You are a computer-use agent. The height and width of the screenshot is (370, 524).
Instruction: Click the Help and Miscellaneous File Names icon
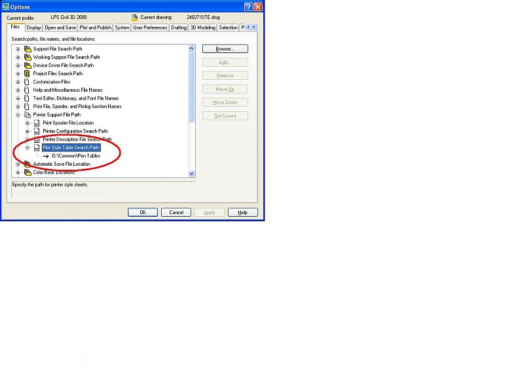[x=27, y=90]
